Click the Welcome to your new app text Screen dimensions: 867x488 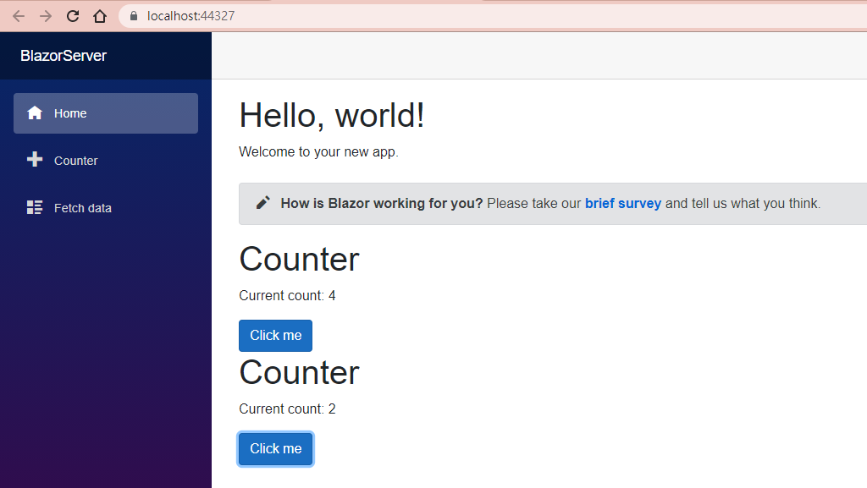pyautogui.click(x=318, y=151)
